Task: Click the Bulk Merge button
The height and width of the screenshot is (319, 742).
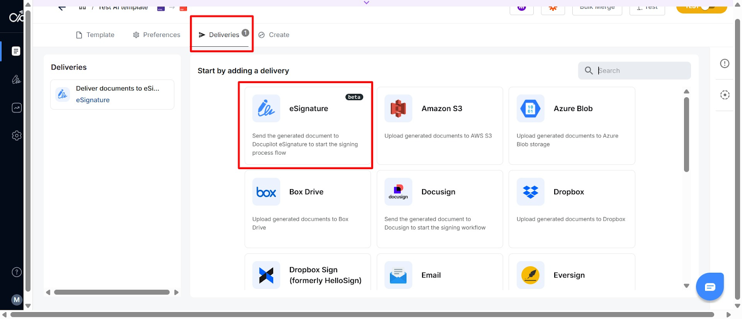Action: tap(597, 7)
